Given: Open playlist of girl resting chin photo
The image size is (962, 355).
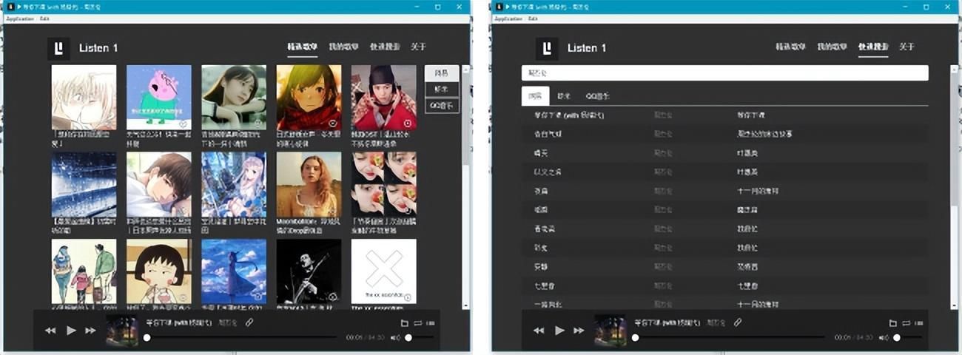Looking at the screenshot, I should (234, 98).
